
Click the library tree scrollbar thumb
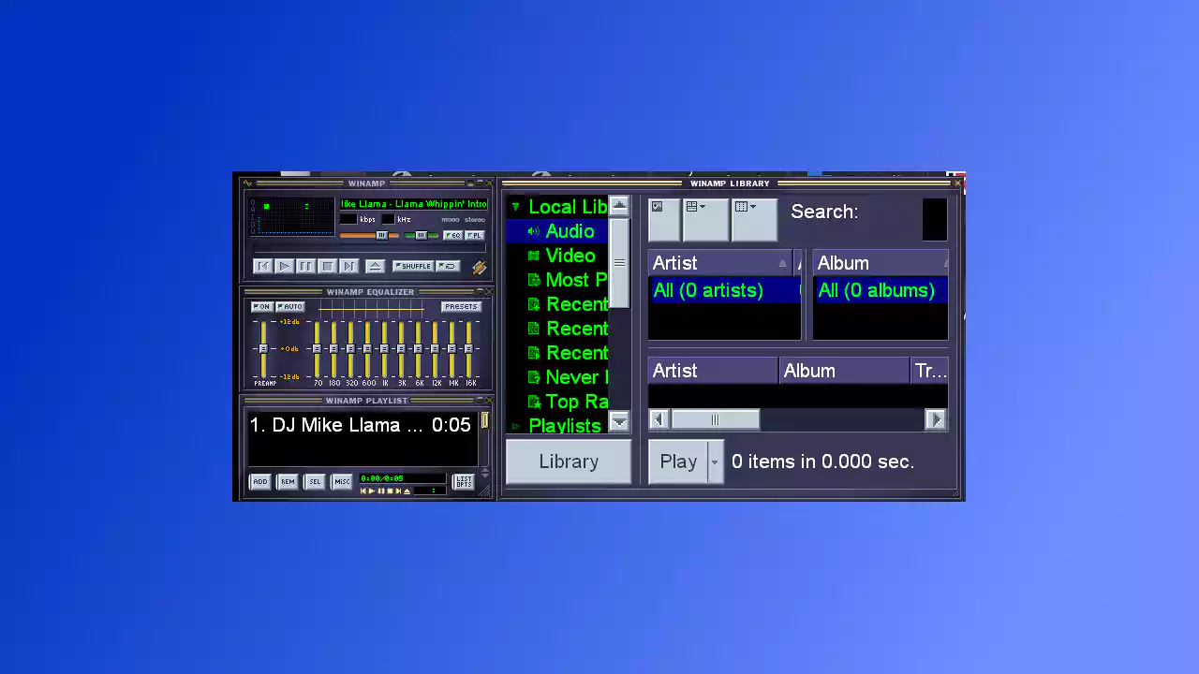pos(619,263)
